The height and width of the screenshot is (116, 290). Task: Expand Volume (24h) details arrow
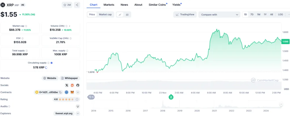click(70, 26)
